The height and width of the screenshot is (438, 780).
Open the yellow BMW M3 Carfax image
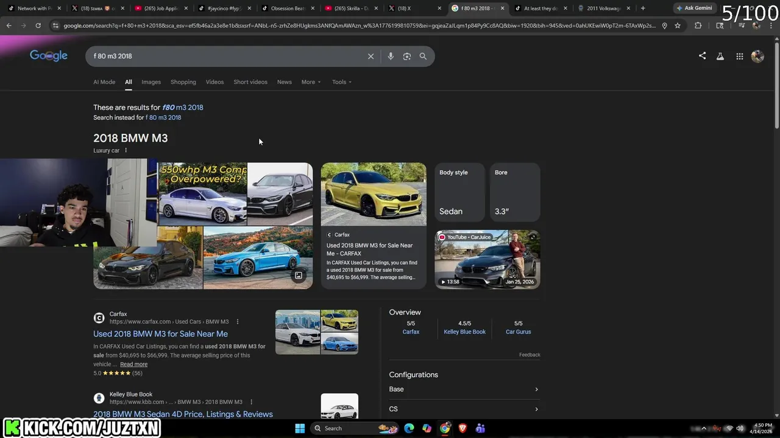click(x=374, y=194)
